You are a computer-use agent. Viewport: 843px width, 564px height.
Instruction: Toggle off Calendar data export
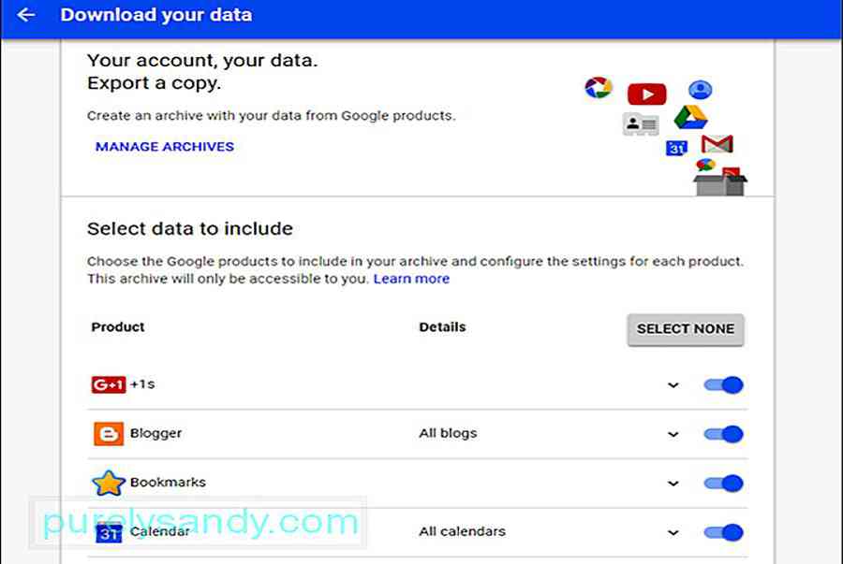(723, 532)
